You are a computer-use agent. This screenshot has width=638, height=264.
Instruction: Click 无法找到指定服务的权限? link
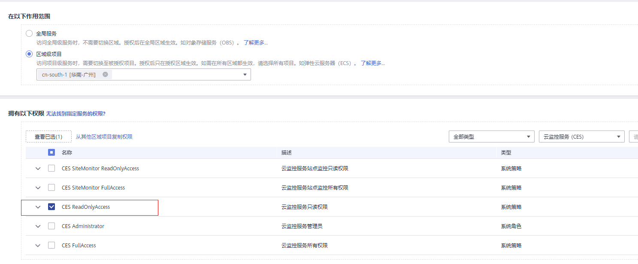pos(76,113)
